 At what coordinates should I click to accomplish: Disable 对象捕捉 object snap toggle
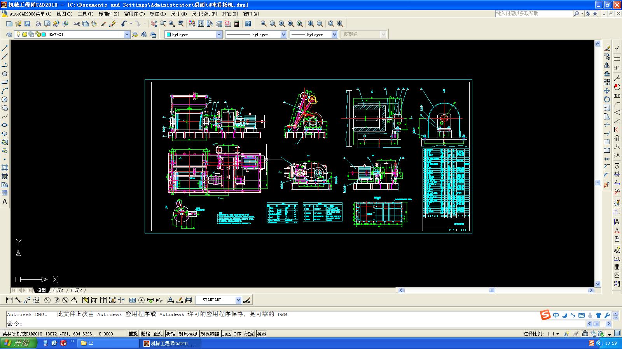coord(188,334)
